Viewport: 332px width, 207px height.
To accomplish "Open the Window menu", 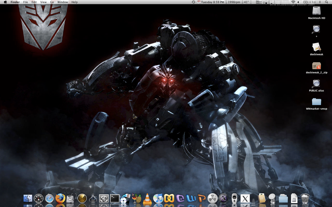I will tap(63, 2).
